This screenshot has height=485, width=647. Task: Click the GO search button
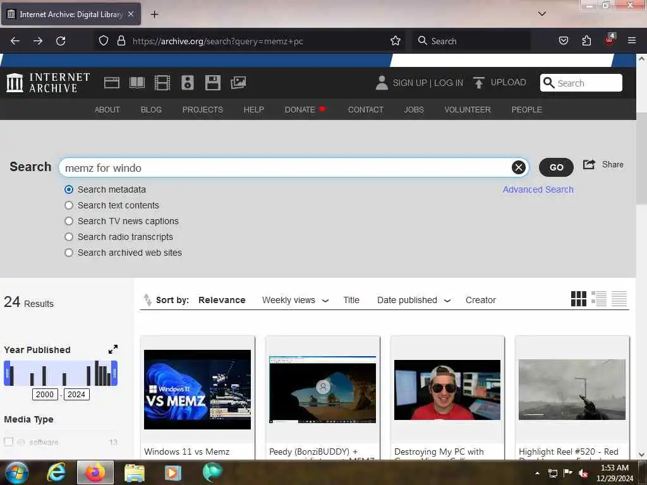(x=556, y=167)
